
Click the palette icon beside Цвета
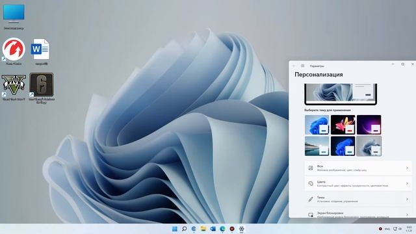pos(311,183)
